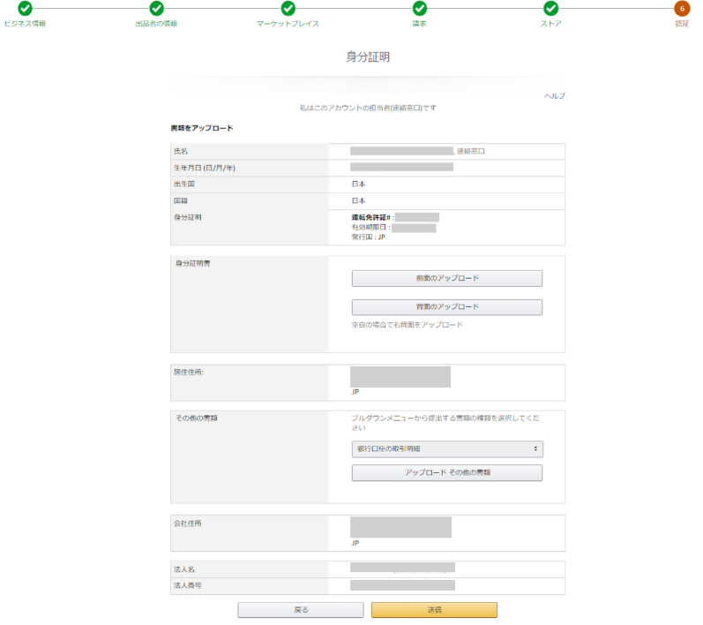The image size is (703, 625).
Task: Submit the form with the 送信 button
Action: click(434, 610)
